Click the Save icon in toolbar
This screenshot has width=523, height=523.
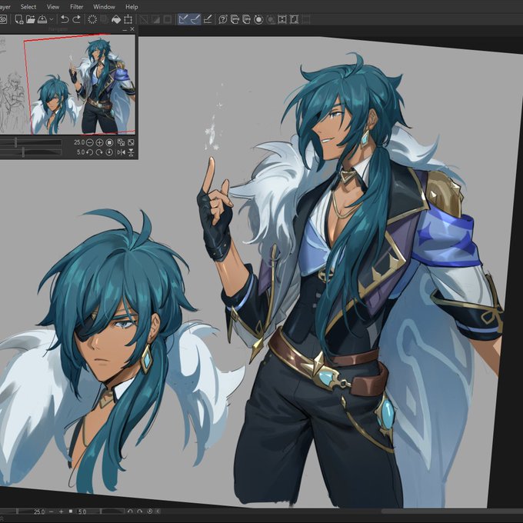42,19
